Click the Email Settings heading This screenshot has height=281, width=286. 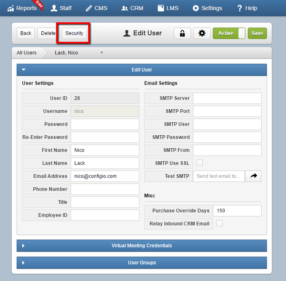pyautogui.click(x=161, y=83)
